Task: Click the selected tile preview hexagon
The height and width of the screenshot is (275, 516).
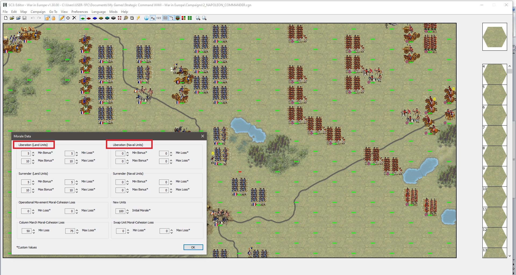Action: click(494, 37)
